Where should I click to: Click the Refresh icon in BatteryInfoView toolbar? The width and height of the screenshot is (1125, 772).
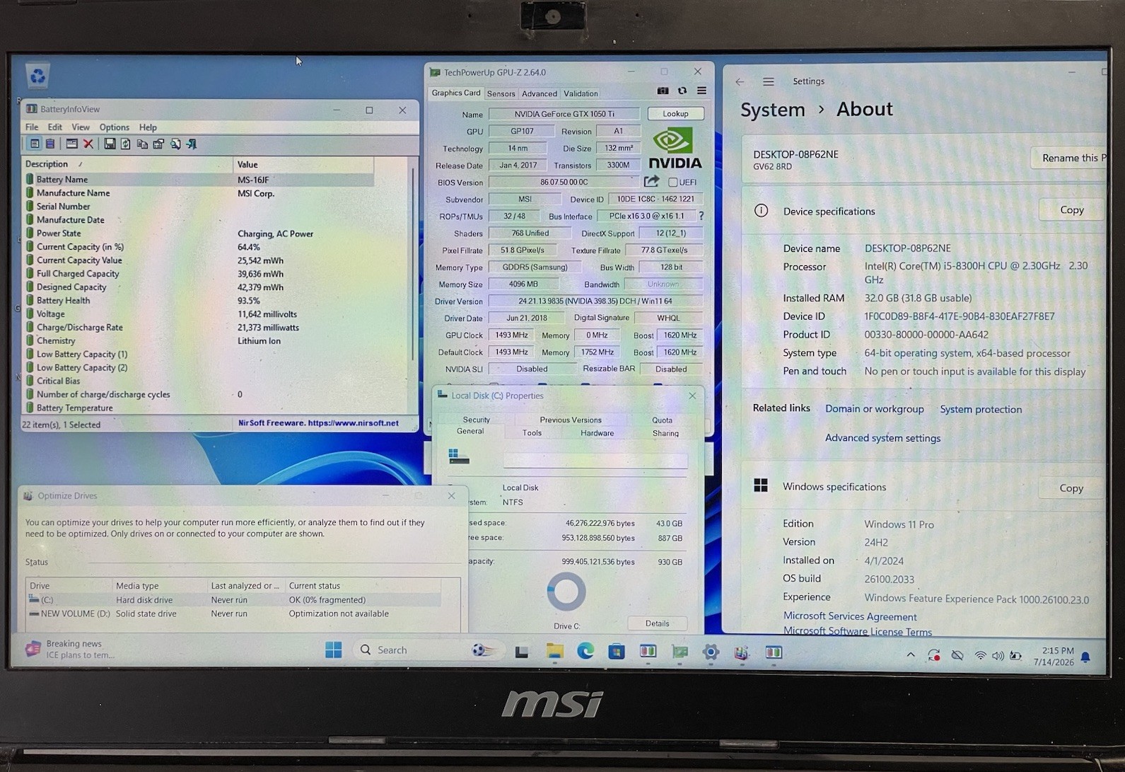tap(125, 144)
